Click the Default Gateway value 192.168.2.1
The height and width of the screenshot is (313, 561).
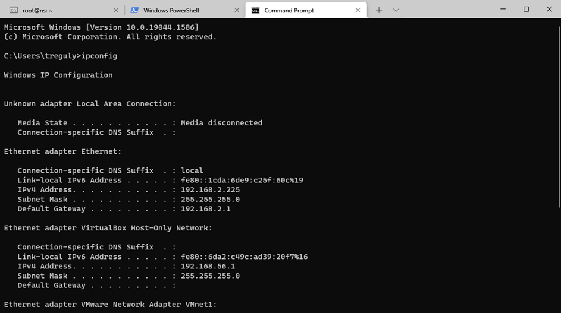click(205, 209)
